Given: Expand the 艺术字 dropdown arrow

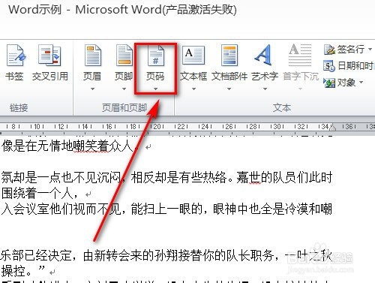Looking at the screenshot, I should [265, 89].
